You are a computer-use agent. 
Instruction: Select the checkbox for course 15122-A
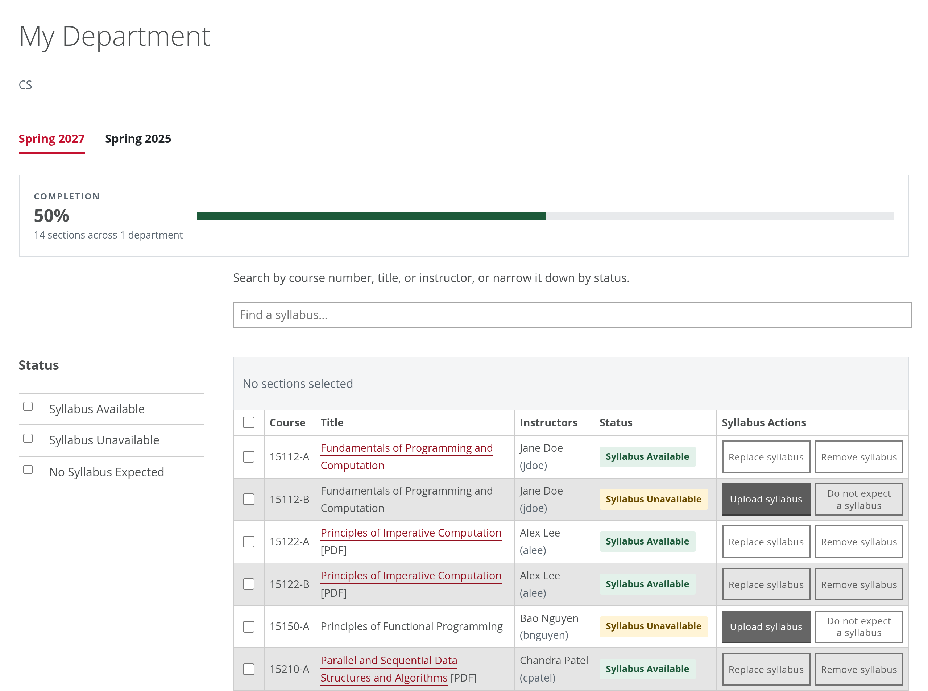249,542
